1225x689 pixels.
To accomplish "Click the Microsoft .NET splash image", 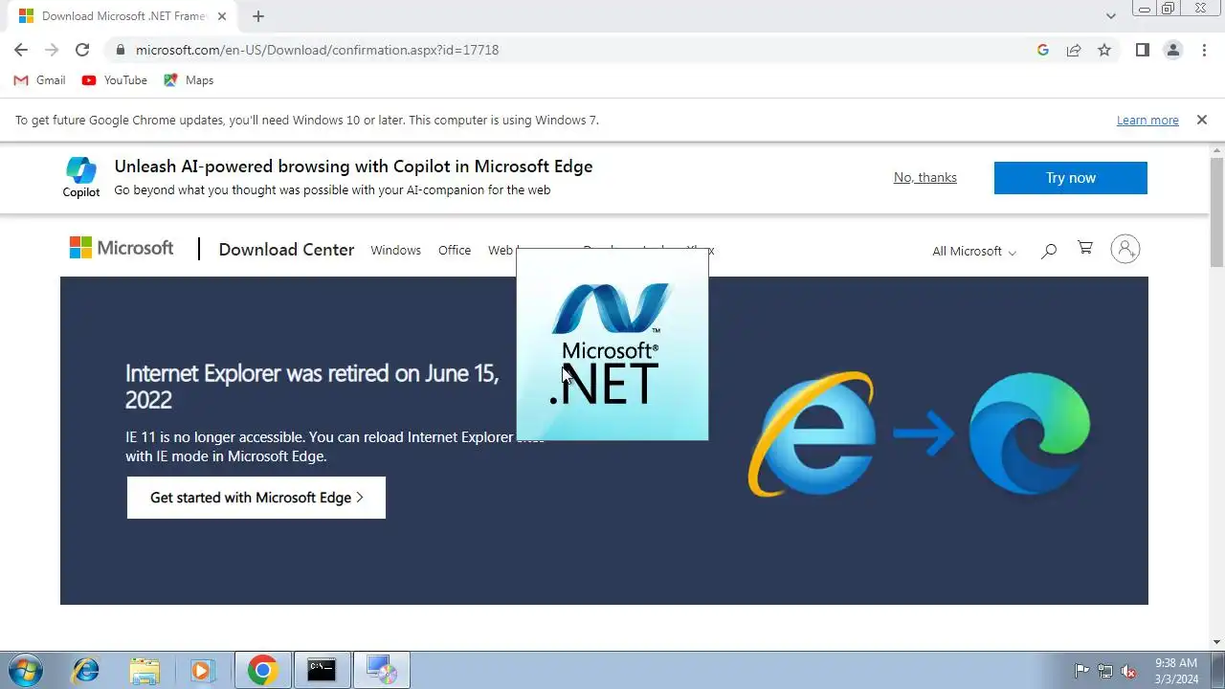I will 612,344.
